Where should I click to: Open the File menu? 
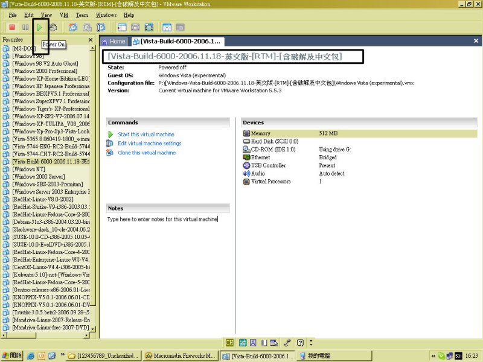(13, 15)
